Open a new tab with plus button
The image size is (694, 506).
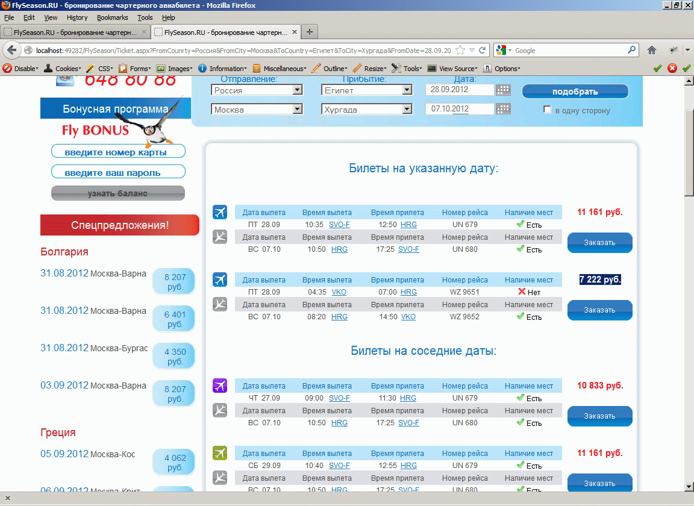[x=310, y=32]
